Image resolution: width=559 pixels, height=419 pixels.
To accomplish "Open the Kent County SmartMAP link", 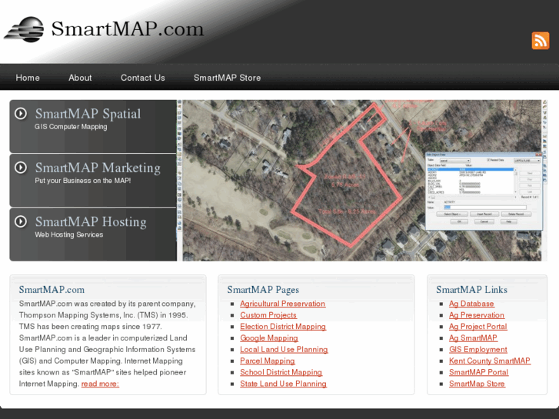I will point(489,361).
